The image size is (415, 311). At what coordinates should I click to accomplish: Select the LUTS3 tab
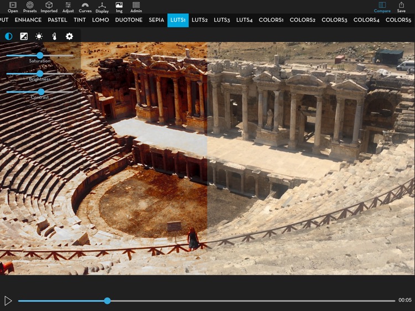[222, 20]
